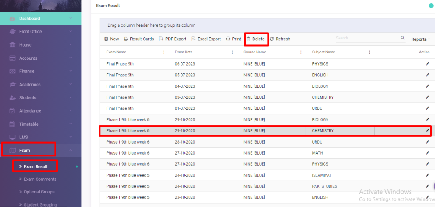The image size is (435, 207).
Task: Click the Subject Name column options dots
Action: click(x=369, y=52)
